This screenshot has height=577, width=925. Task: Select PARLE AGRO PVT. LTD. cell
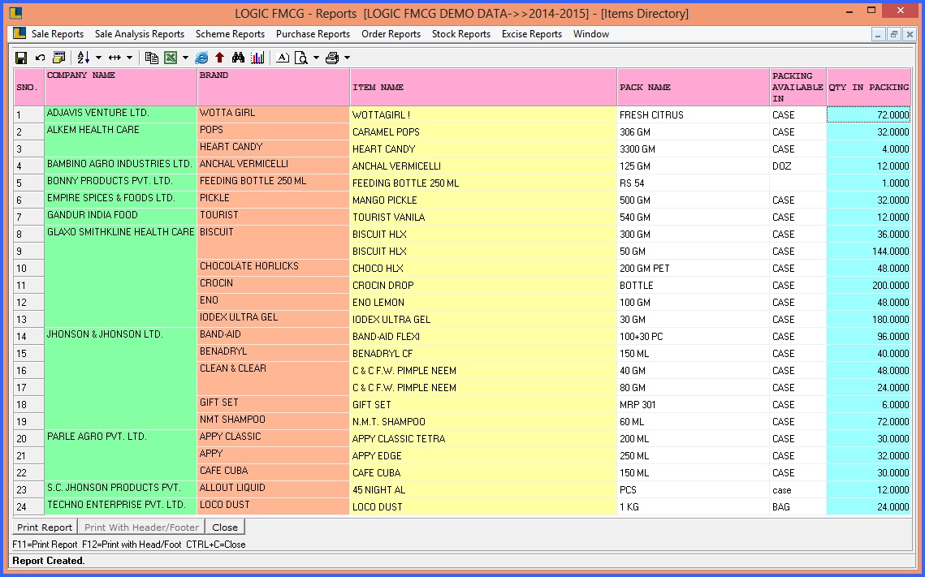(x=120, y=455)
